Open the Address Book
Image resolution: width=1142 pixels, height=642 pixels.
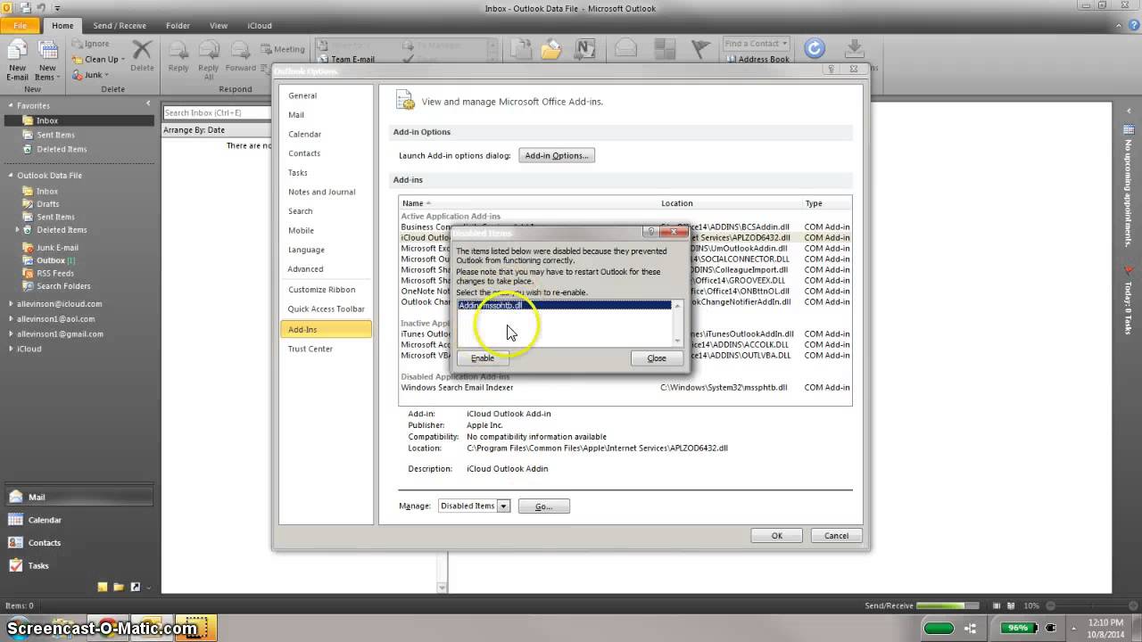pos(757,60)
